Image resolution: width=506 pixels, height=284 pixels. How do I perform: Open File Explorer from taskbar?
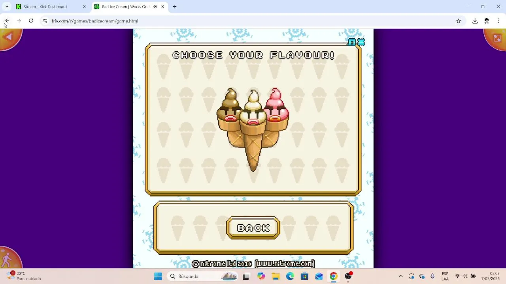point(276,277)
